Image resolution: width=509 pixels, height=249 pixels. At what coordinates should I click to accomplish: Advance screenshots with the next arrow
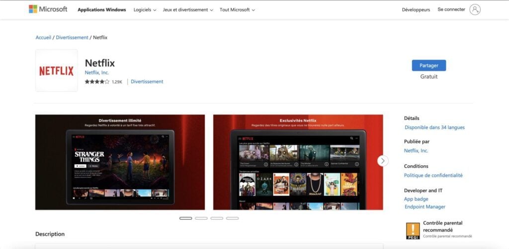(x=383, y=161)
